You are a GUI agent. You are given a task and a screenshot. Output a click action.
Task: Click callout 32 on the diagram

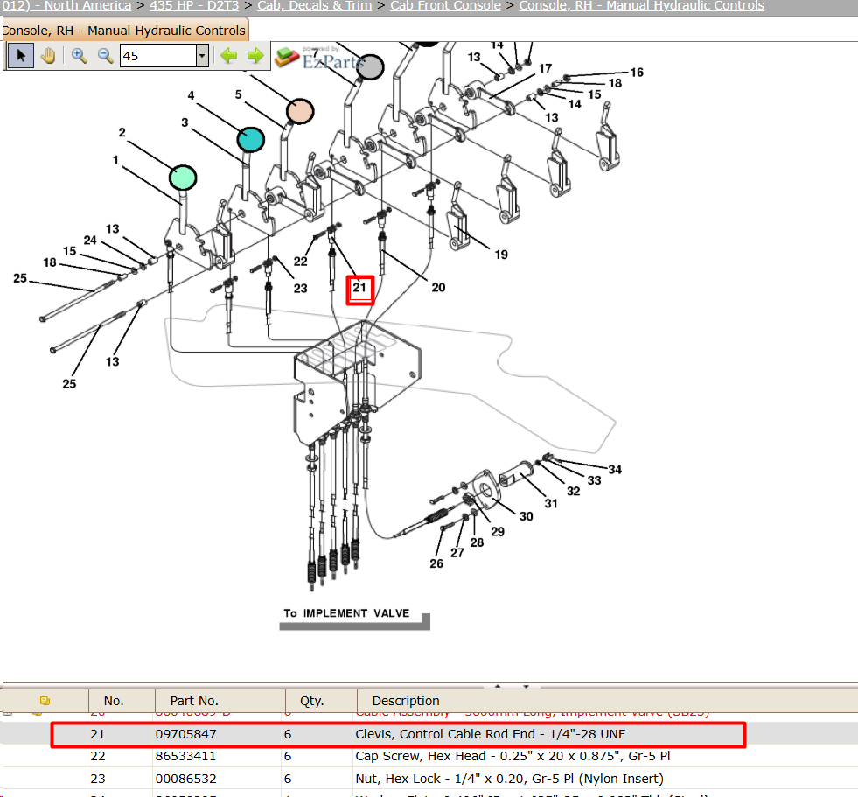[x=574, y=492]
